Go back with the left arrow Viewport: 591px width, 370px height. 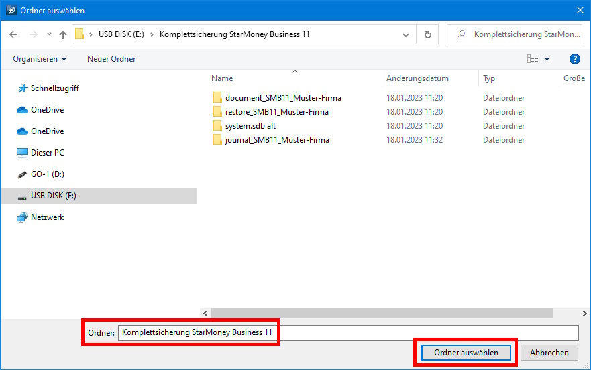tap(13, 34)
